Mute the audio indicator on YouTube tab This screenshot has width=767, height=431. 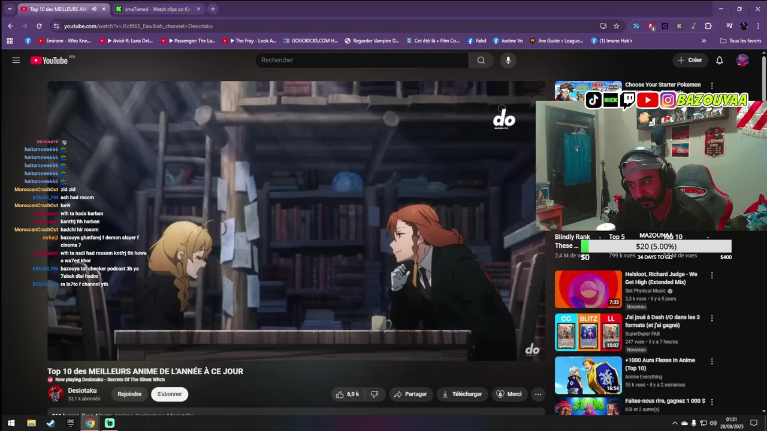[x=94, y=9]
